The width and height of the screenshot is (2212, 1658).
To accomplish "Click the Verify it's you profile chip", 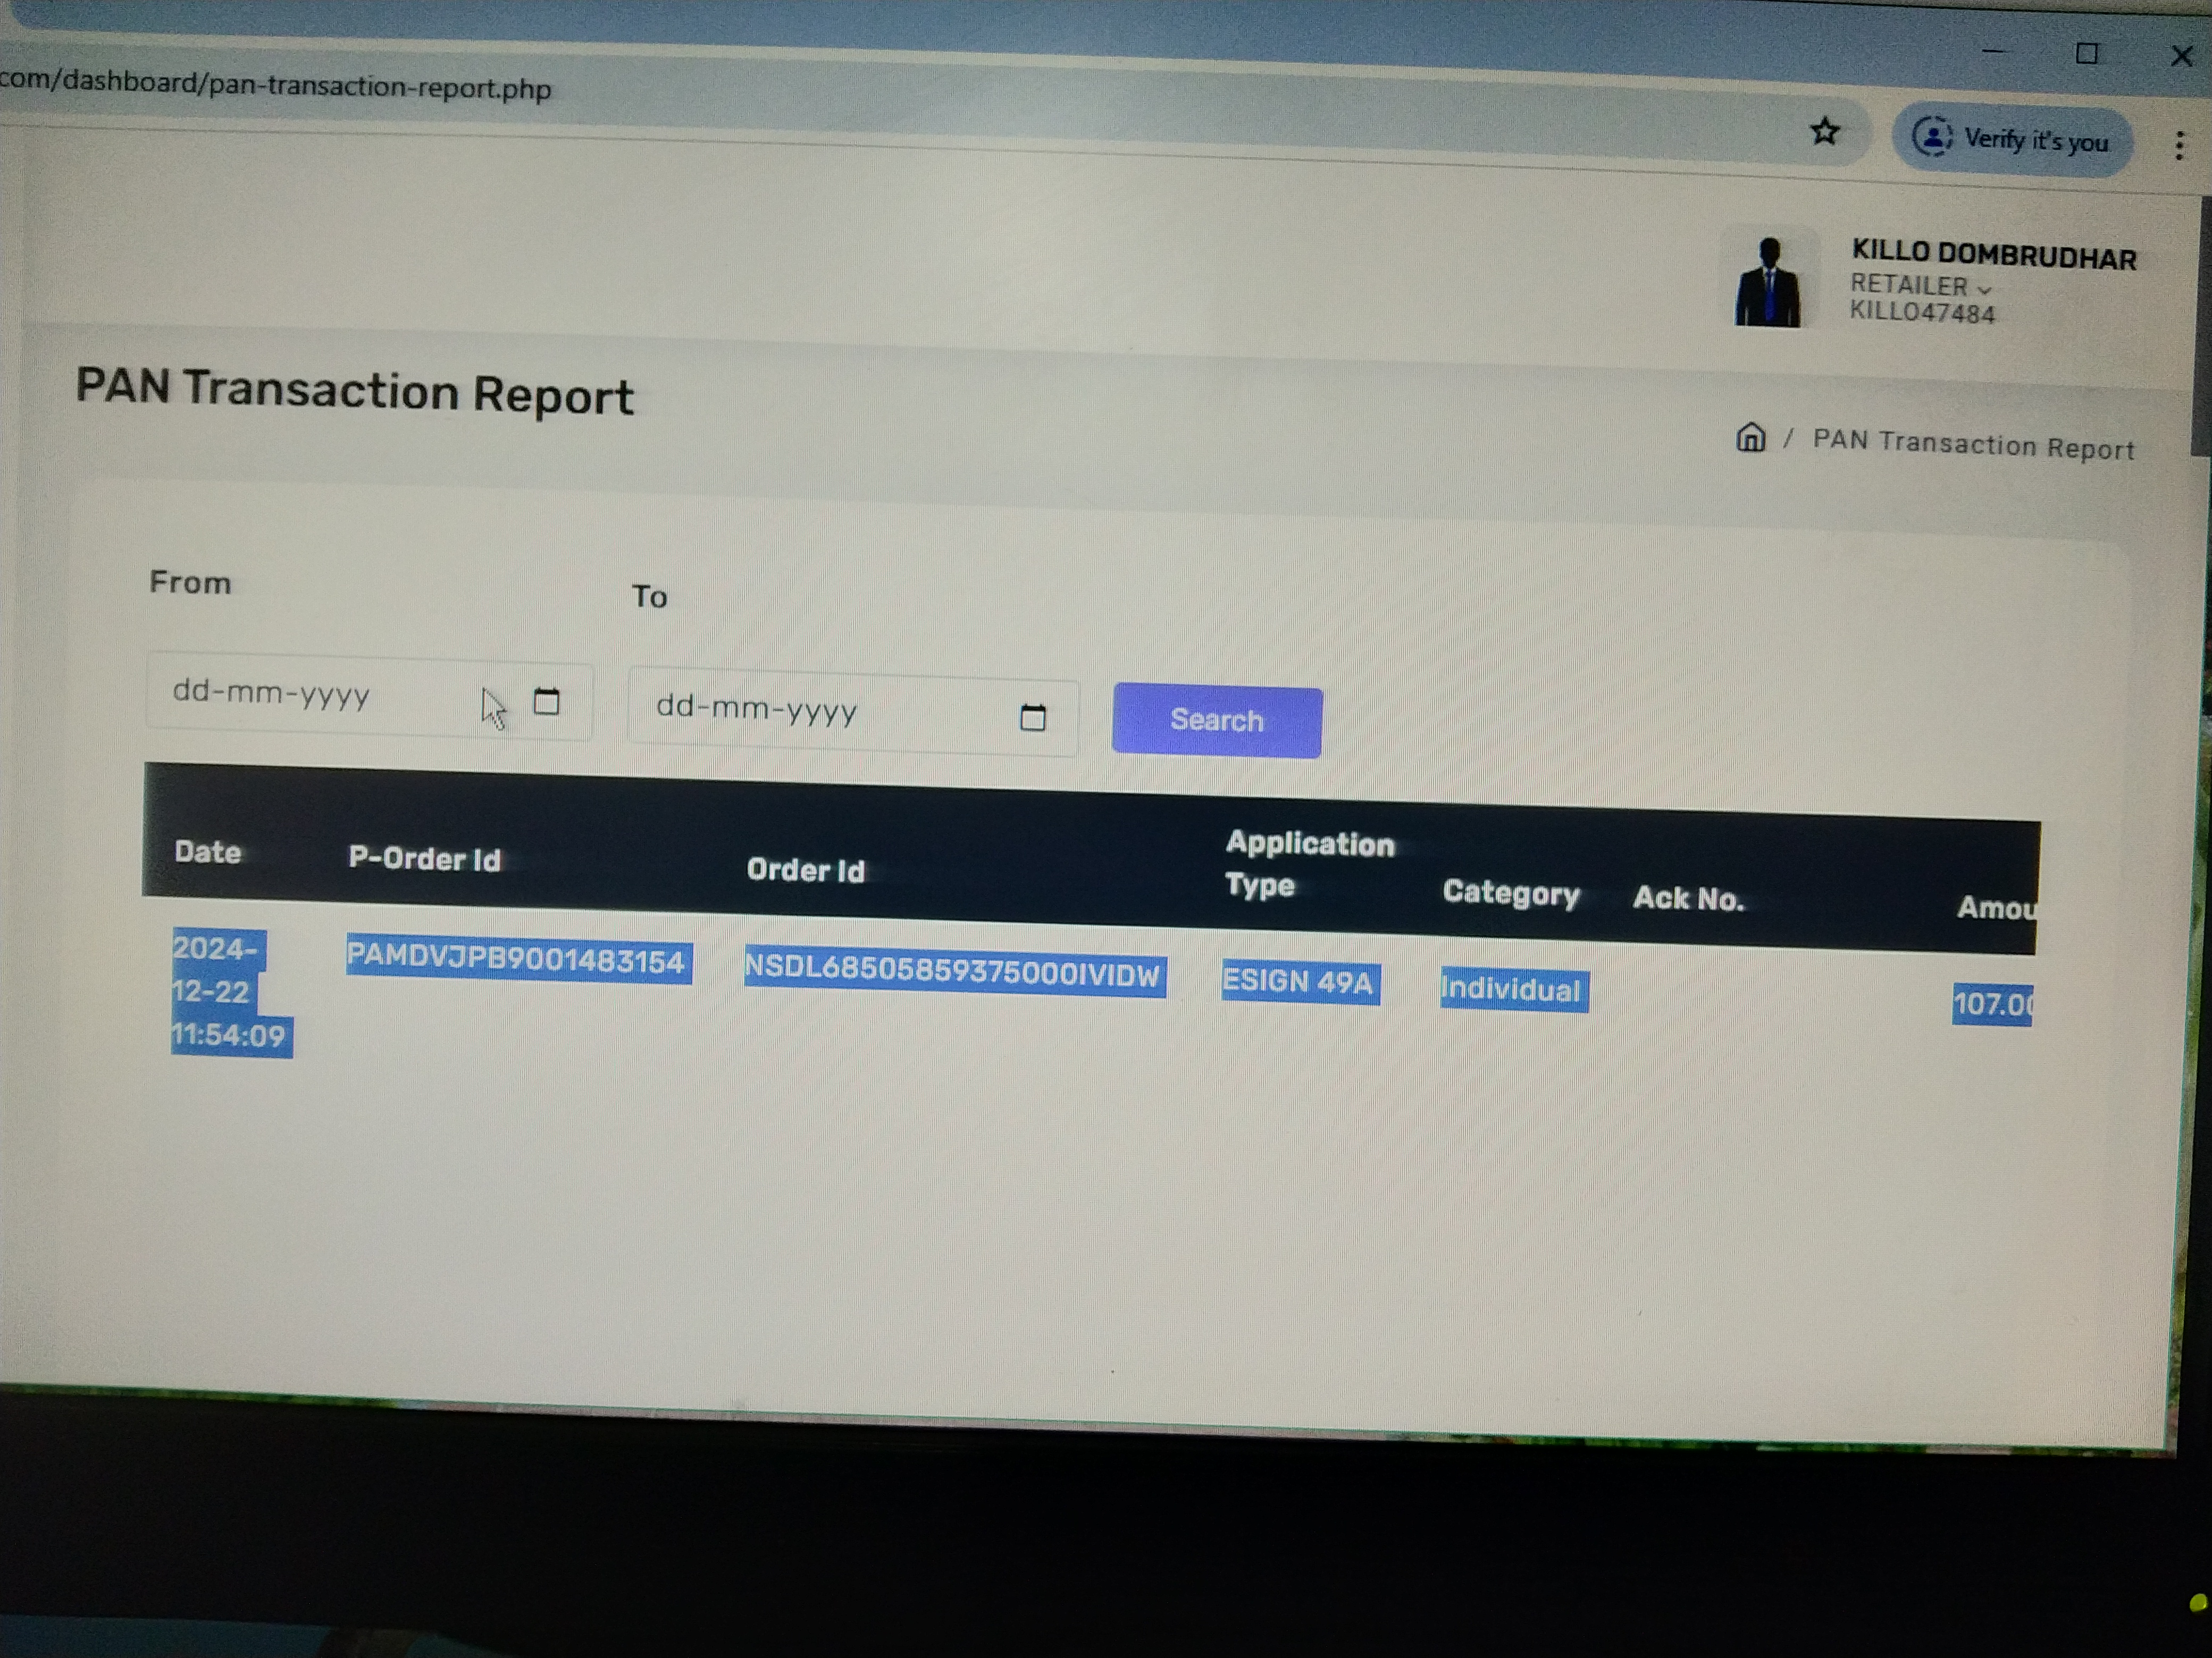I will click(x=2012, y=140).
